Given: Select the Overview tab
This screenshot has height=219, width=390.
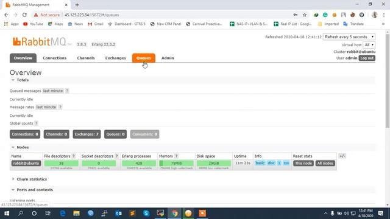Looking at the screenshot, I should pyautogui.click(x=23, y=58).
